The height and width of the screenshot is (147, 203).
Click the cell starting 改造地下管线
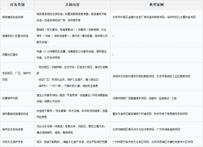72,114
